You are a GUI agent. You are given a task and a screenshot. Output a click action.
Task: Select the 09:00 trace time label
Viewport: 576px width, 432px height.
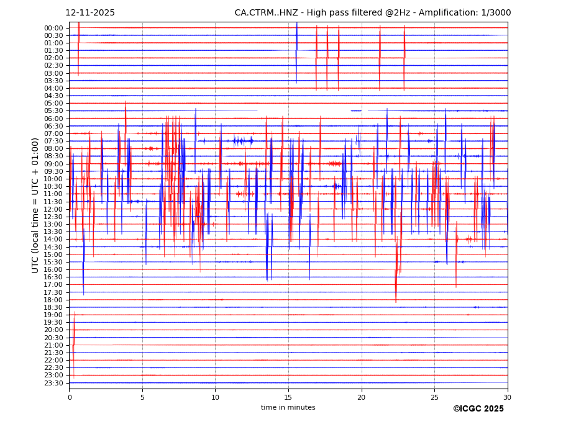tap(53, 164)
